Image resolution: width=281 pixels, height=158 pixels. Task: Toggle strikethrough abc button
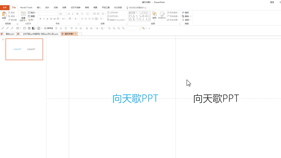[x=54, y=19]
